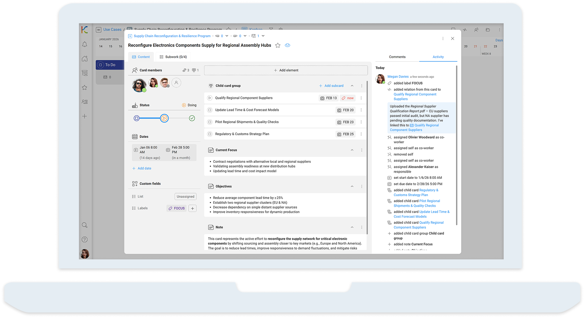
Task: Click the Add date link
Action: pyautogui.click(x=142, y=169)
